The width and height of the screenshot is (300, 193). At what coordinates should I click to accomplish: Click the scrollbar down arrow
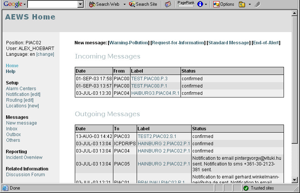[294, 180]
